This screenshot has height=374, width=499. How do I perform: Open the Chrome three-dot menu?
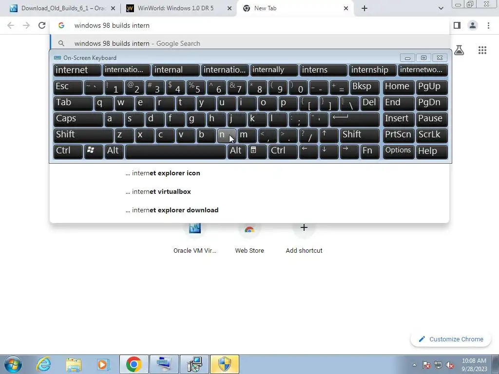pos(488,25)
